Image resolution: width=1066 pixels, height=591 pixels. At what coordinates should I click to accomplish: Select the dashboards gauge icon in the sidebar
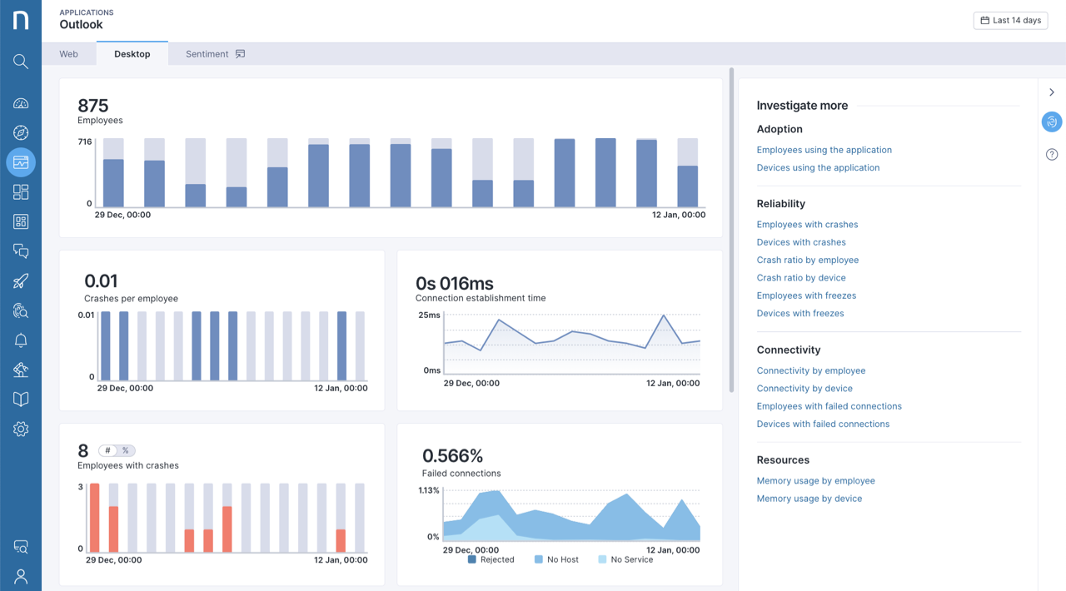(x=21, y=102)
